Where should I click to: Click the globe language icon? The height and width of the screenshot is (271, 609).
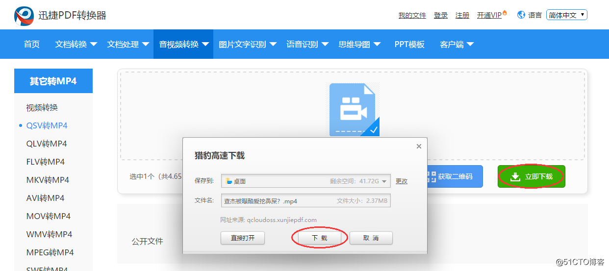[521, 15]
